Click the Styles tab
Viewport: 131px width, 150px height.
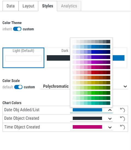(48, 6)
